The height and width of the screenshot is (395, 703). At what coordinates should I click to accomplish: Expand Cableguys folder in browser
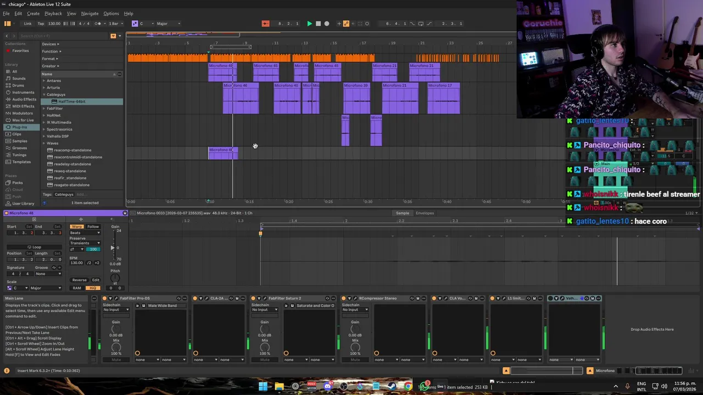(x=44, y=94)
